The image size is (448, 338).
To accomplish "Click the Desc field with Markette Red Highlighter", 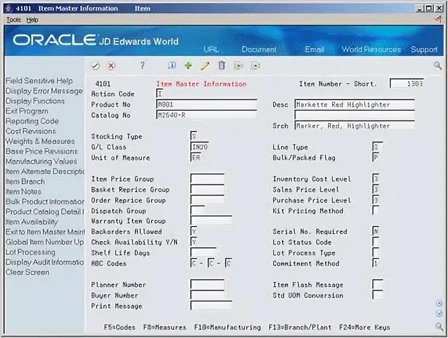I will 355,104.
